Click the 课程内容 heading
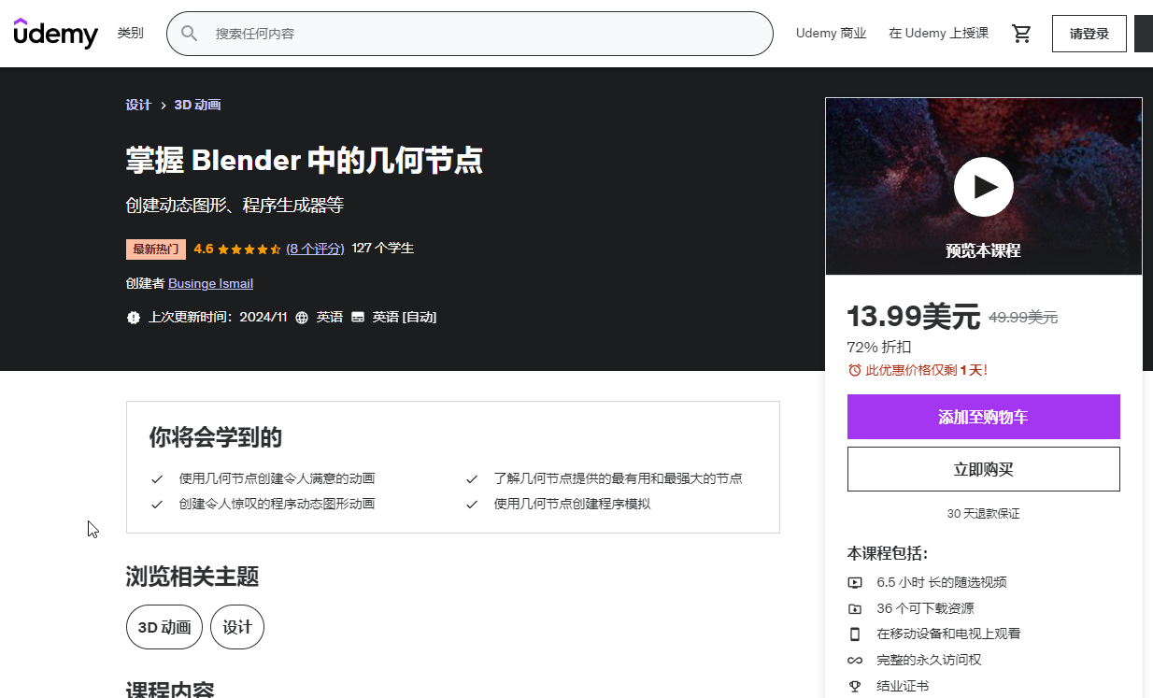Image resolution: width=1153 pixels, height=698 pixels. tap(170, 691)
